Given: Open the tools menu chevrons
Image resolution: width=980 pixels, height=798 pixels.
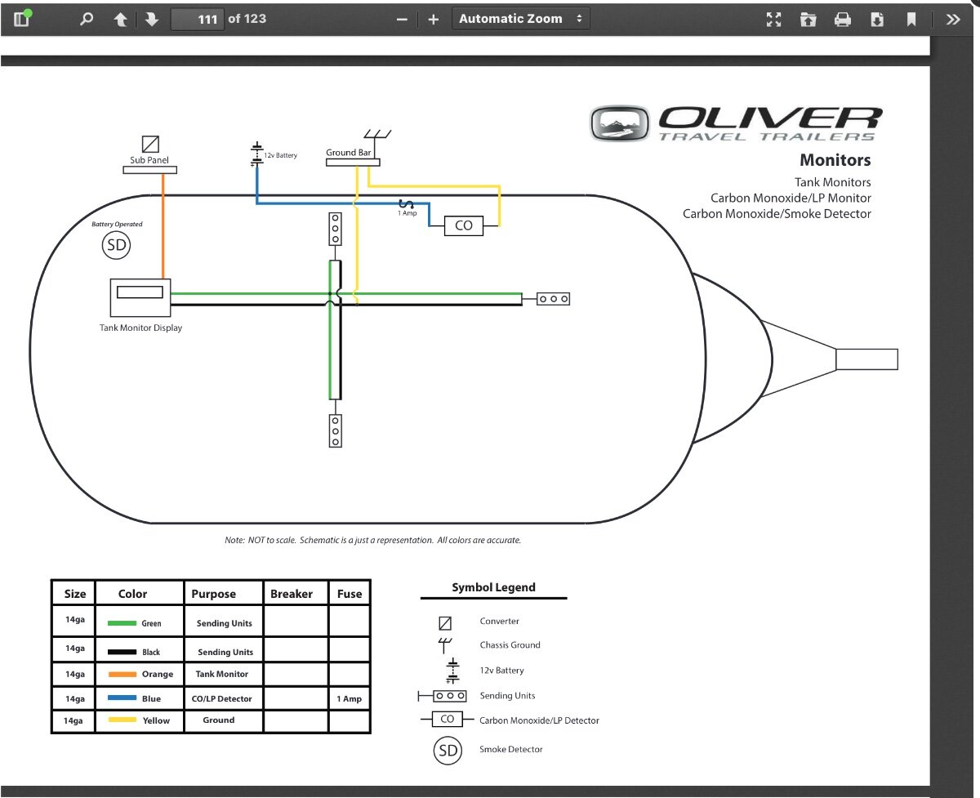Looking at the screenshot, I should point(953,20).
